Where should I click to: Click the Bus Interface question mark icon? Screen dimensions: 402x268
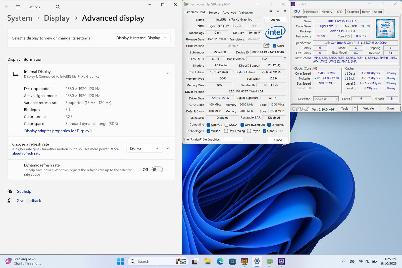point(285,59)
